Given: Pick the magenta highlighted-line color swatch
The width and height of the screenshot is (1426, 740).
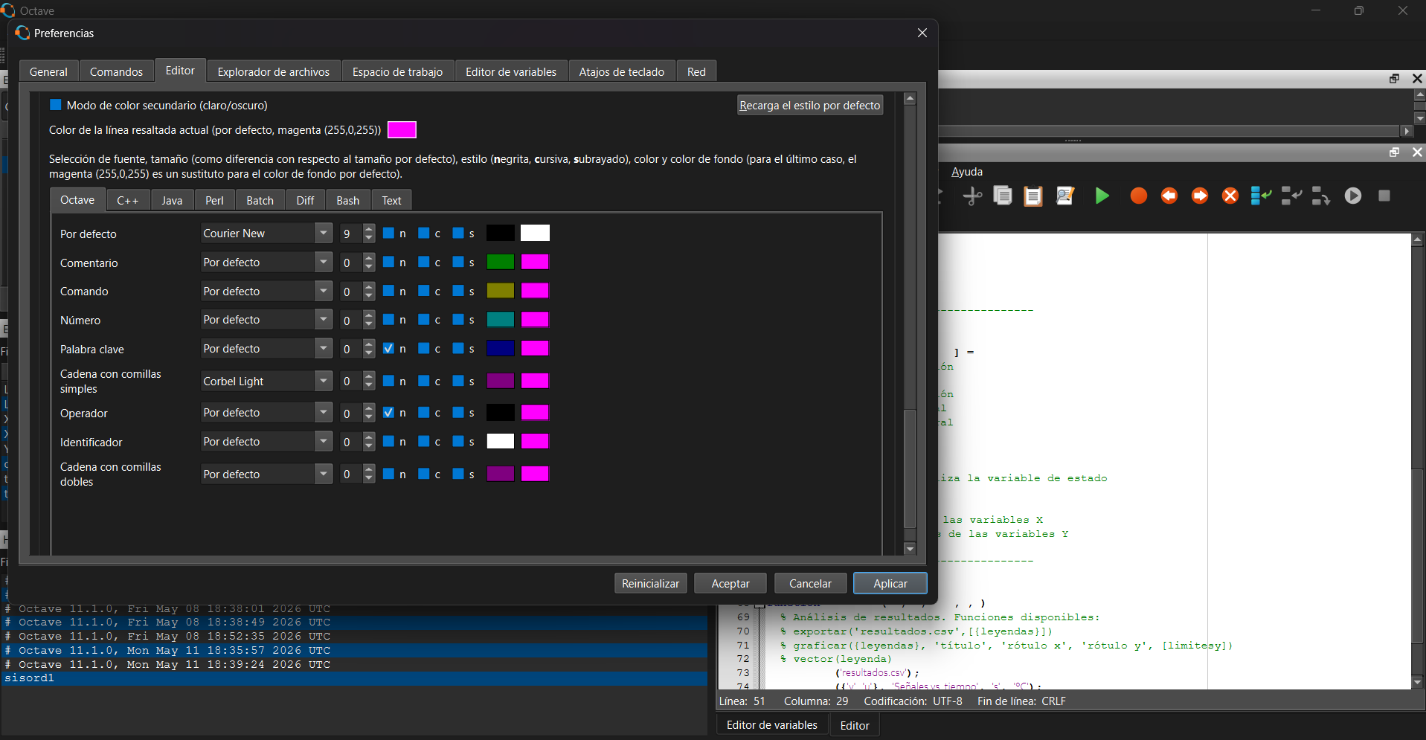Looking at the screenshot, I should point(402,129).
